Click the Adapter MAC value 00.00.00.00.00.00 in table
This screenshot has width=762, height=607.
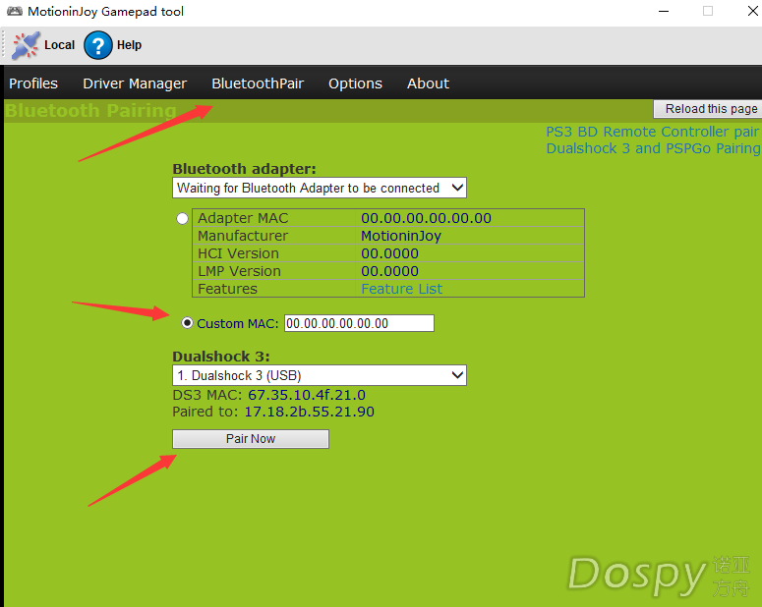tap(426, 218)
